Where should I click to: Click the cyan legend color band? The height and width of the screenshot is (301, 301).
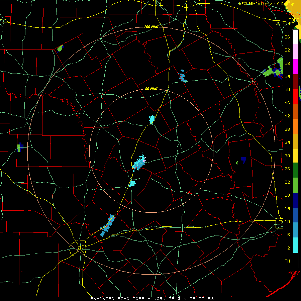coord(295,245)
